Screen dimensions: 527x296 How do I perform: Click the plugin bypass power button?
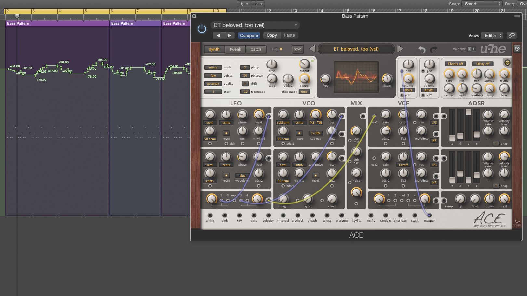pyautogui.click(x=202, y=28)
